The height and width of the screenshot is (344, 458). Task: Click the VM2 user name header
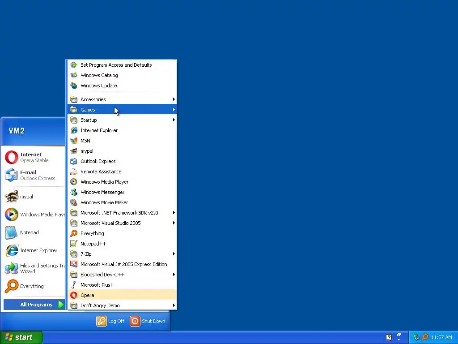pyautogui.click(x=17, y=131)
